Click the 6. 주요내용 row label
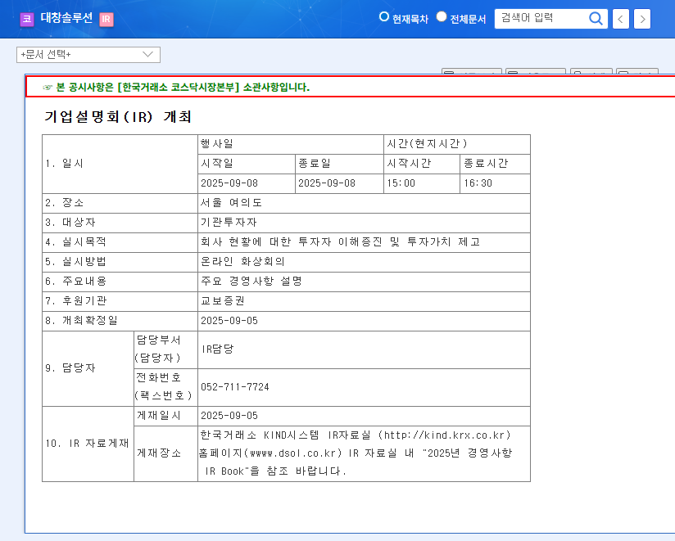The height and width of the screenshot is (541, 675). pyautogui.click(x=75, y=282)
